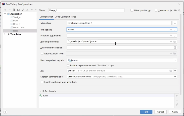Click the Add New Configuration plus icon

[x=5, y=10]
